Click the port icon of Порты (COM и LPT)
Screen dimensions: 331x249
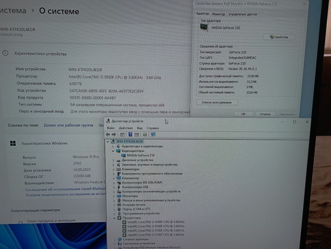point(119,209)
